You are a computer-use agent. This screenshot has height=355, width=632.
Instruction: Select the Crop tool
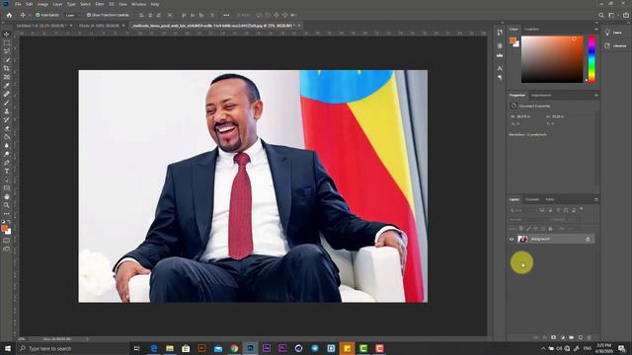7,68
